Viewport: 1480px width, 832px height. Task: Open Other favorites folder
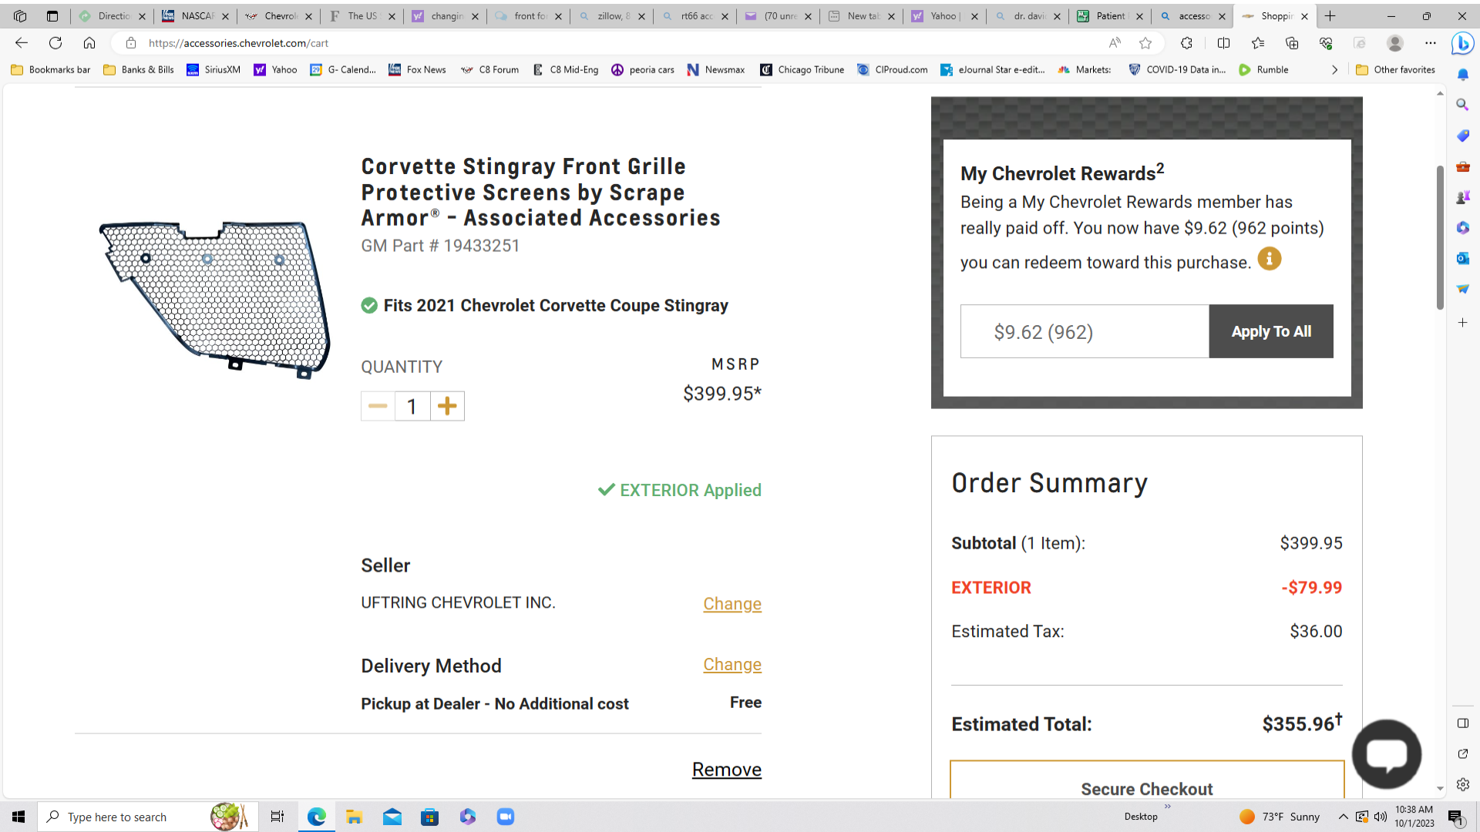click(x=1395, y=69)
